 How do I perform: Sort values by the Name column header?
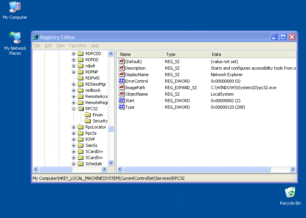(140, 54)
